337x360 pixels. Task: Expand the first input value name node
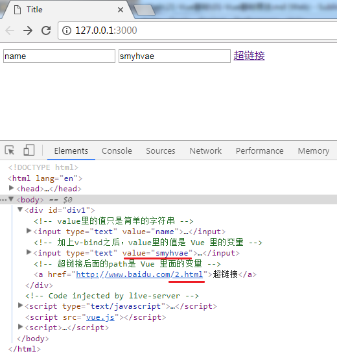[29, 231]
